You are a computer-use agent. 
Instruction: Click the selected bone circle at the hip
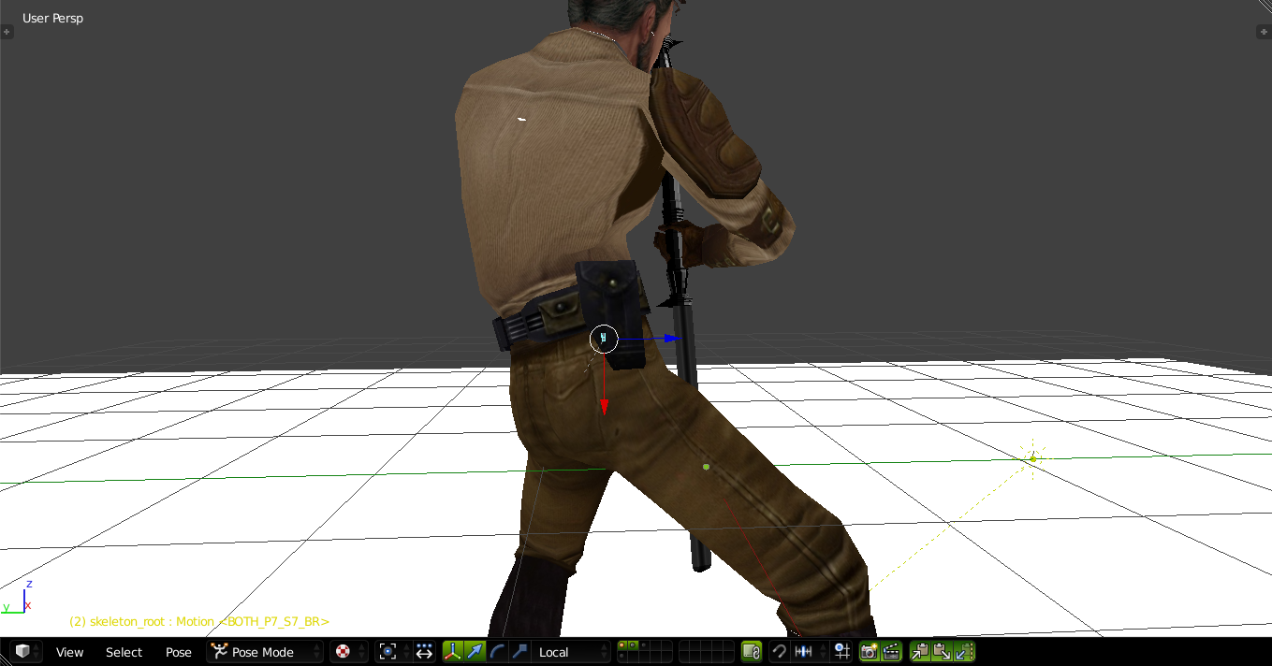tap(604, 339)
